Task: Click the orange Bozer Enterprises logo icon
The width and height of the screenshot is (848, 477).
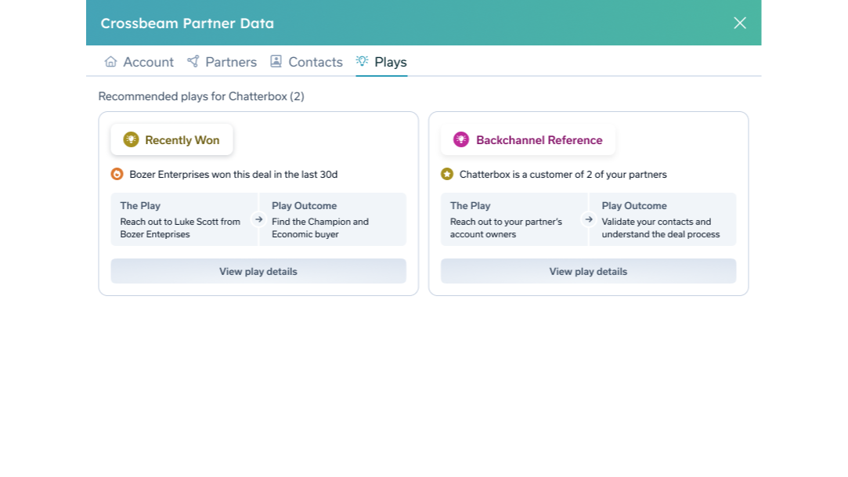Action: point(117,175)
